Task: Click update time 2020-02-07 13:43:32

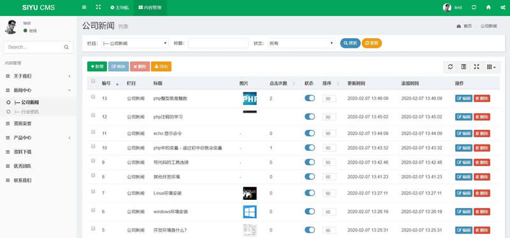Action: (368, 148)
